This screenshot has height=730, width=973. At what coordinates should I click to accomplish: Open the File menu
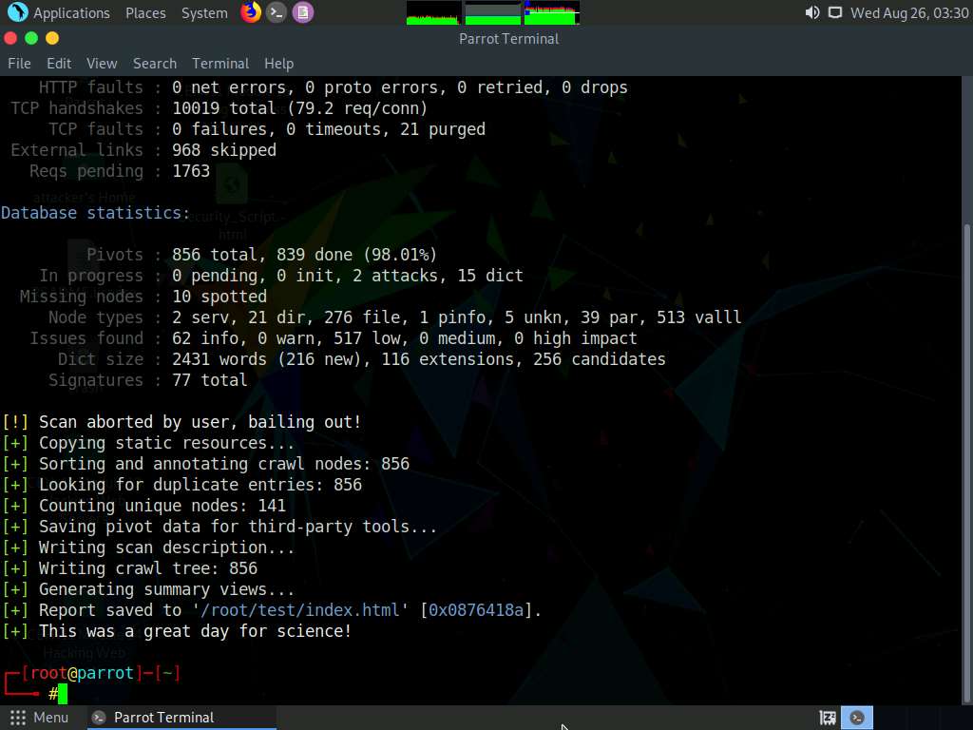(x=19, y=64)
